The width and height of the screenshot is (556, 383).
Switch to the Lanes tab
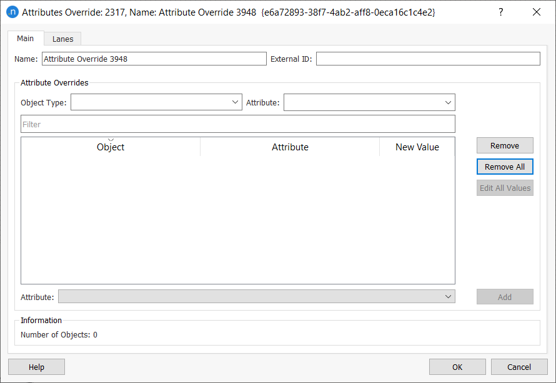[x=62, y=39]
